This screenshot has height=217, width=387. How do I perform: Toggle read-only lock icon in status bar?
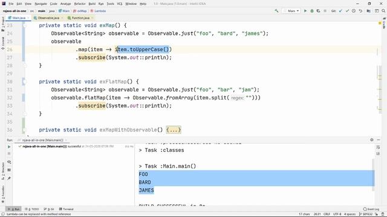click(x=377, y=214)
